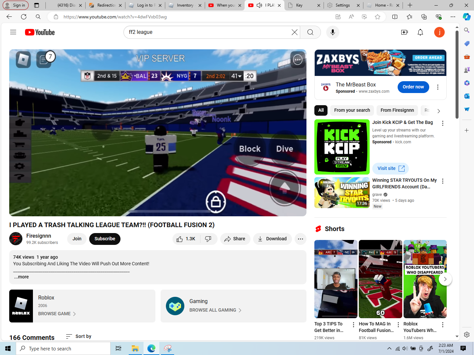Image resolution: width=474 pixels, height=355 pixels.
Task: Download this video
Action: [x=272, y=239]
